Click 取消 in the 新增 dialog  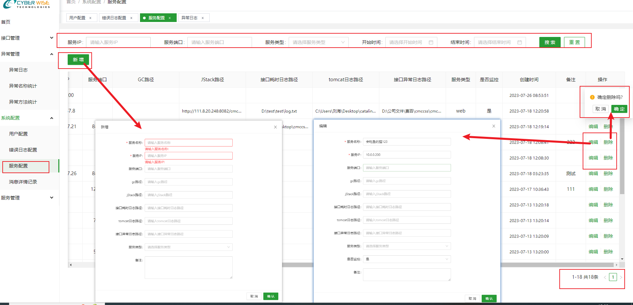click(x=254, y=296)
